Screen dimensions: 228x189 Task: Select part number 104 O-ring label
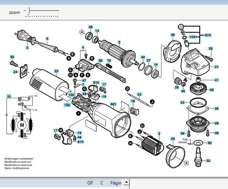pos(192,37)
